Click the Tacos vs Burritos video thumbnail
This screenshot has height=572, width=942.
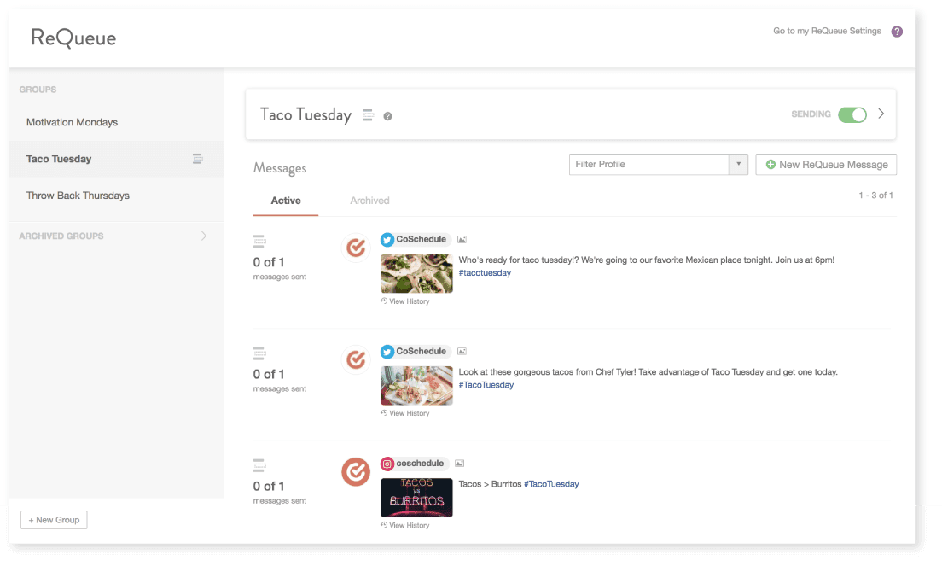pos(416,497)
